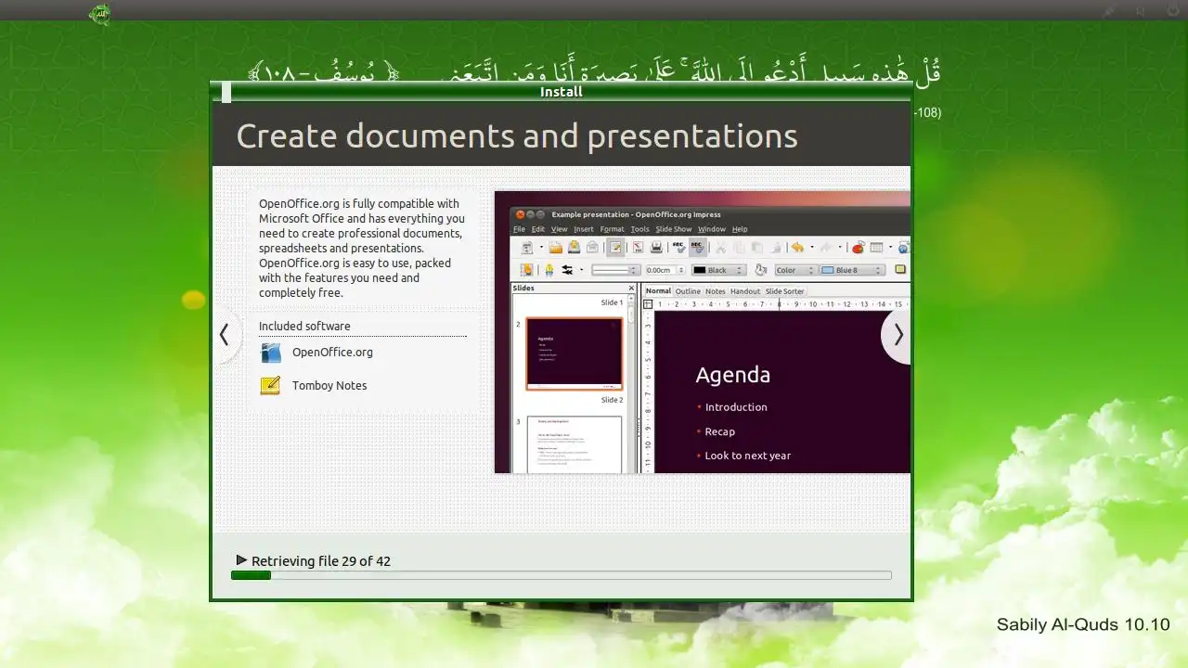Screen dimensions: 1188x668
Task: Open the Install window menu button
Action: (x=226, y=92)
